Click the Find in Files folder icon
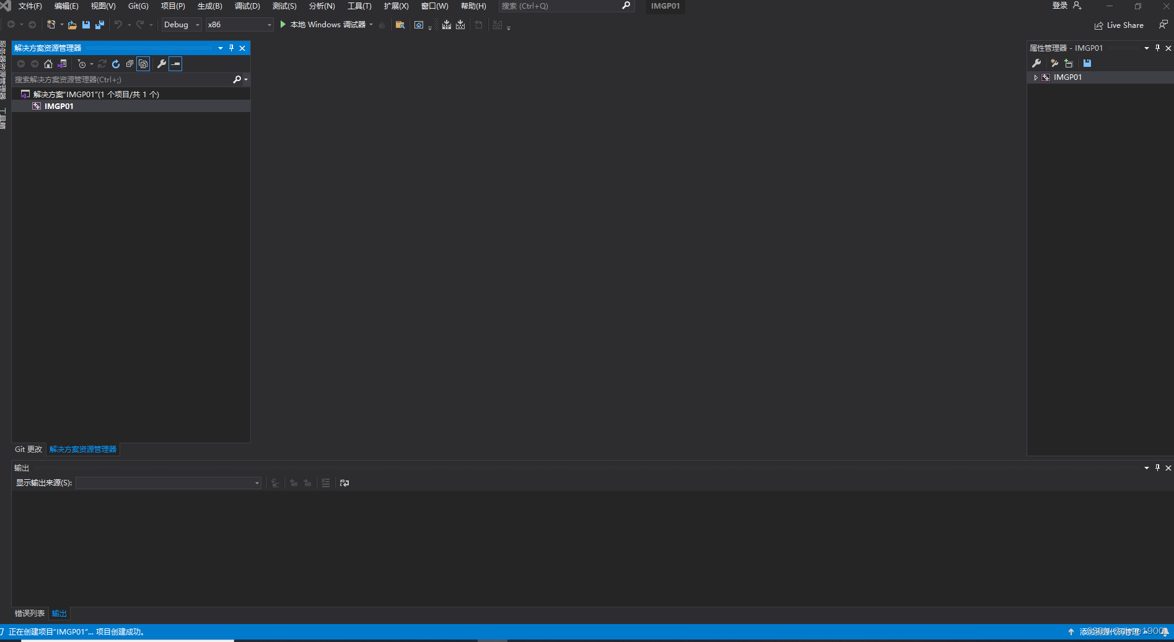Screen dimensions: 1174x642 point(400,25)
